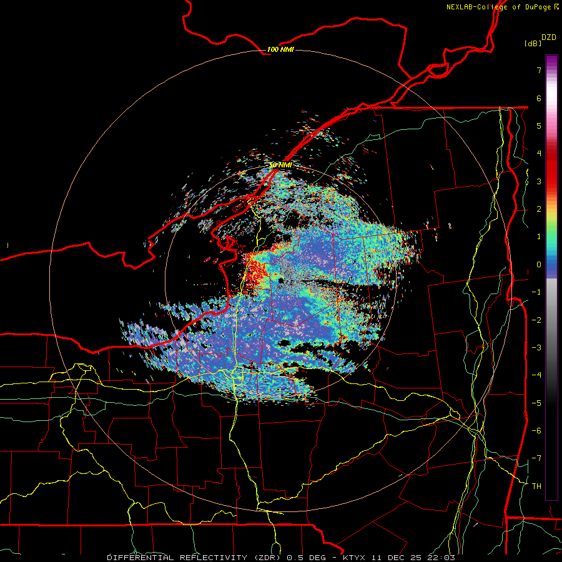This screenshot has width=562, height=562.
Task: Click the 5 value on the color scale
Action: point(539,126)
